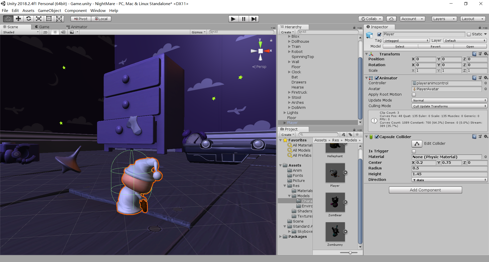Switch to the Game tab
The height and width of the screenshot is (262, 489).
click(x=42, y=27)
